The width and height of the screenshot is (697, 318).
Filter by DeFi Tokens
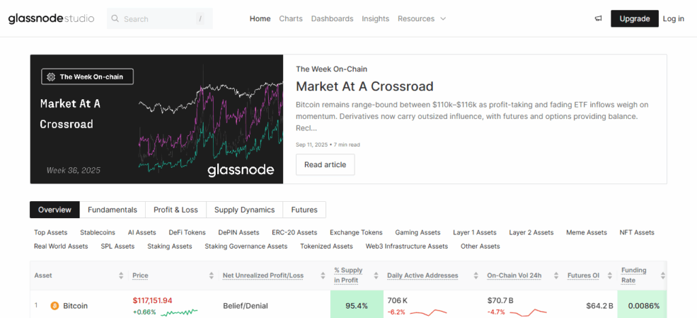pos(187,232)
